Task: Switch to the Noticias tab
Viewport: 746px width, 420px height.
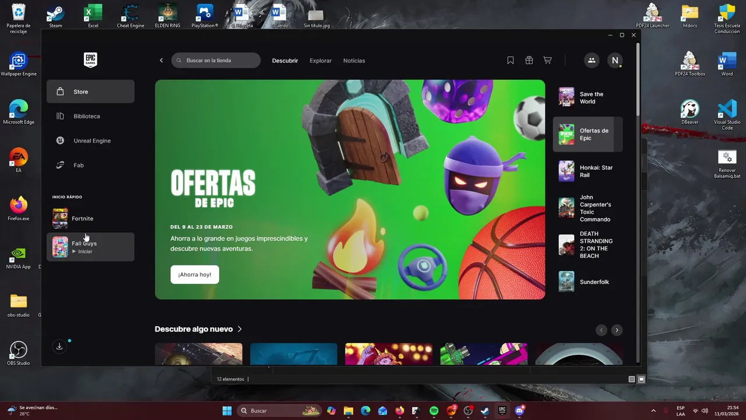Action: point(354,61)
